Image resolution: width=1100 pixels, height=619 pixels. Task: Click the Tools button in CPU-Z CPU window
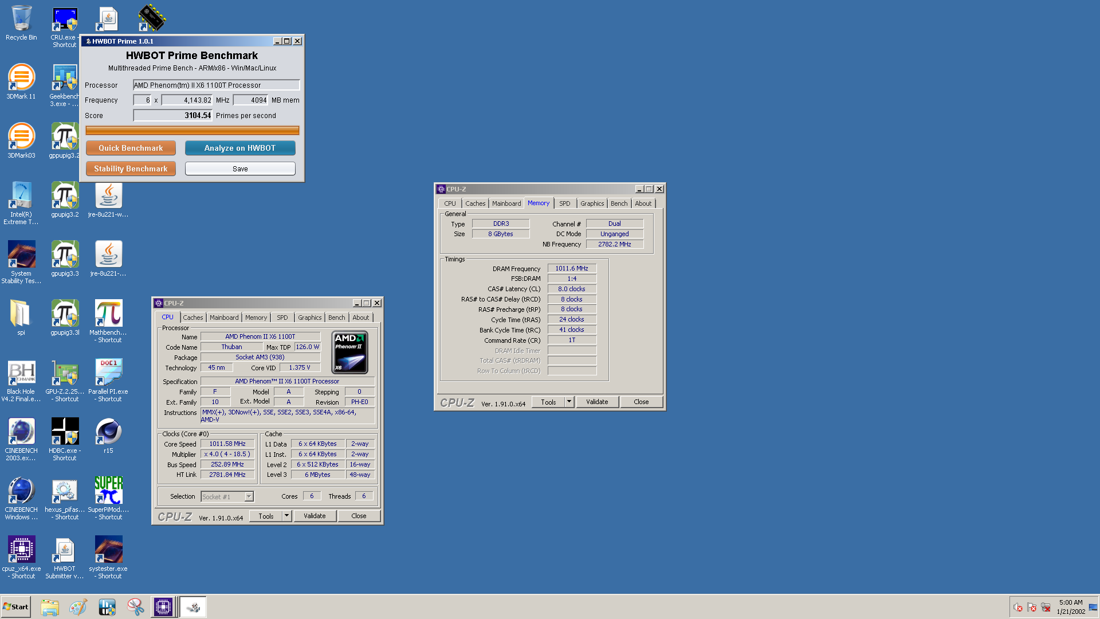coord(266,516)
